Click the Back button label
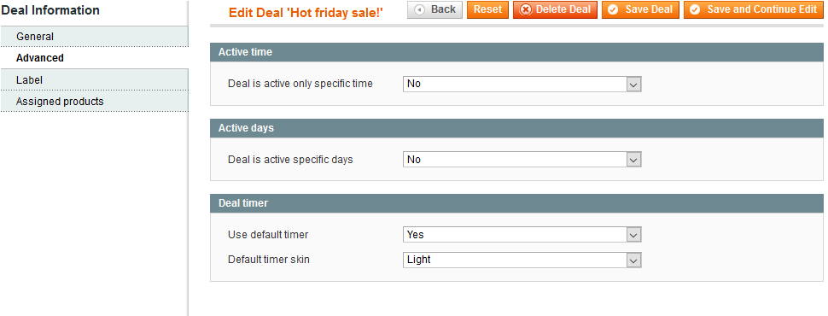Screen dimensions: 828x316 pos(443,9)
